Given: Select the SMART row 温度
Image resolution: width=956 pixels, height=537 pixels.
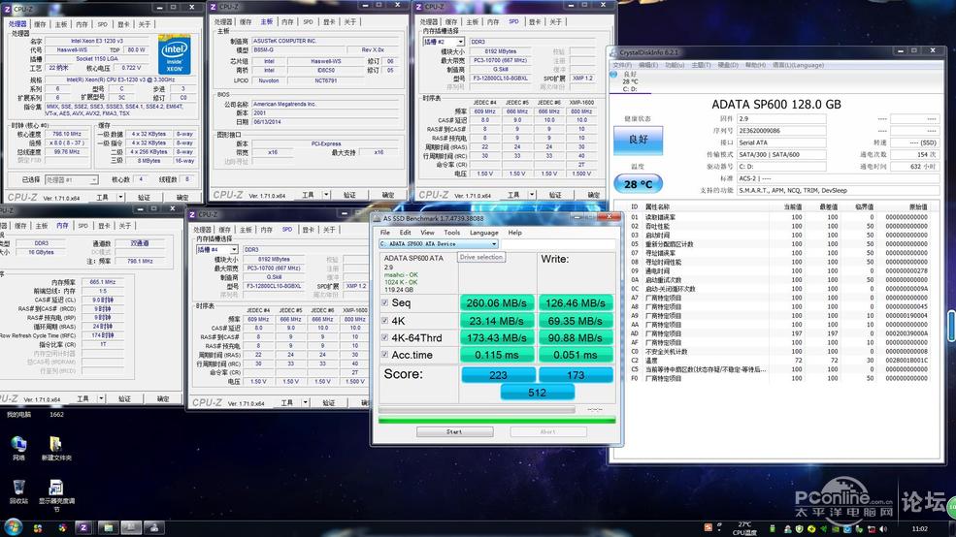Looking at the screenshot, I should [x=778, y=361].
